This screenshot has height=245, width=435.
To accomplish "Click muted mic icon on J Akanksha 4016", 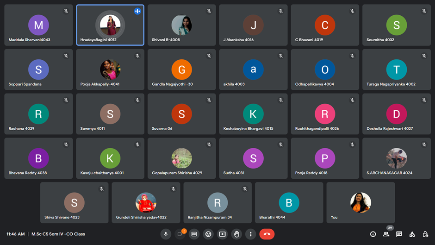I will click(x=281, y=11).
